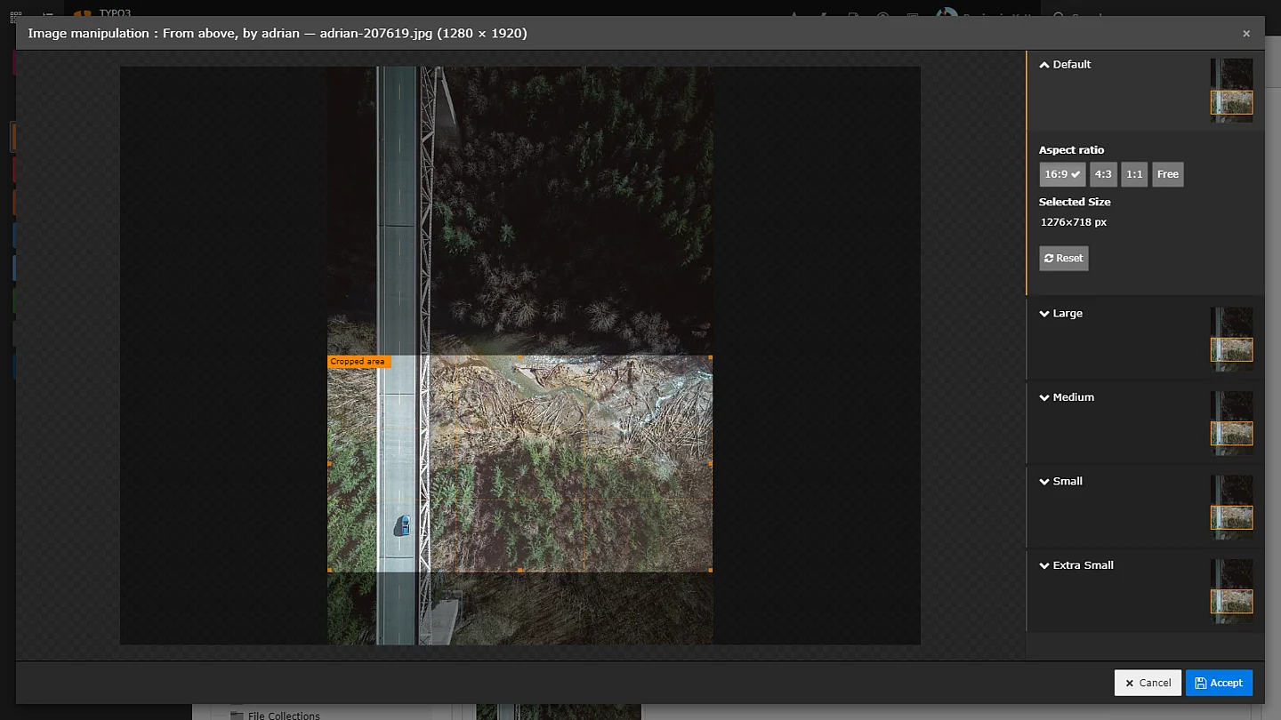Expand the Medium crop variant panel

pyautogui.click(x=1067, y=397)
